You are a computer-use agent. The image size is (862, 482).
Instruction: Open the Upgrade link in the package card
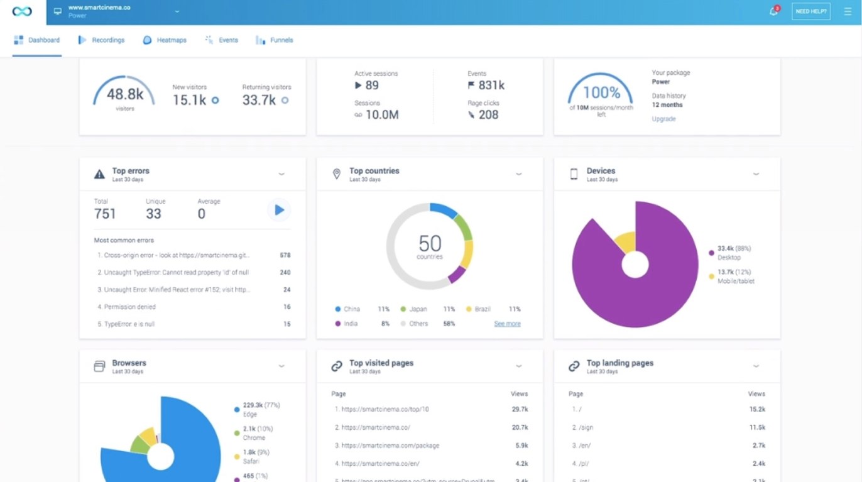pos(663,118)
